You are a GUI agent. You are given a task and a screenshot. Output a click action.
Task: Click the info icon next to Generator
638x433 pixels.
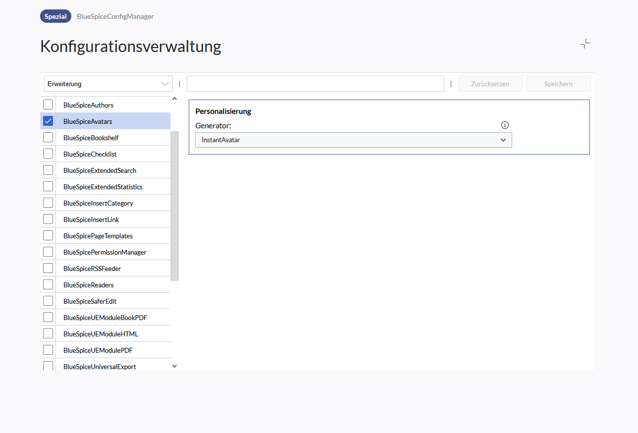click(x=505, y=125)
